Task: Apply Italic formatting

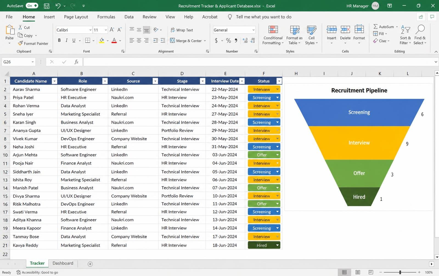Action: 66,41
